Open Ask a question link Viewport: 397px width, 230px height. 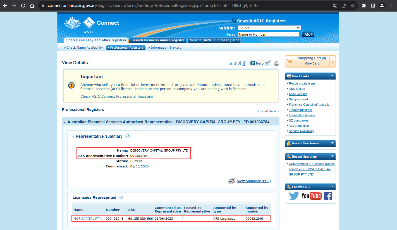(x=299, y=126)
